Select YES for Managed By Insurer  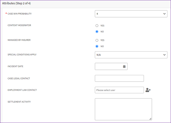coord(97,40)
